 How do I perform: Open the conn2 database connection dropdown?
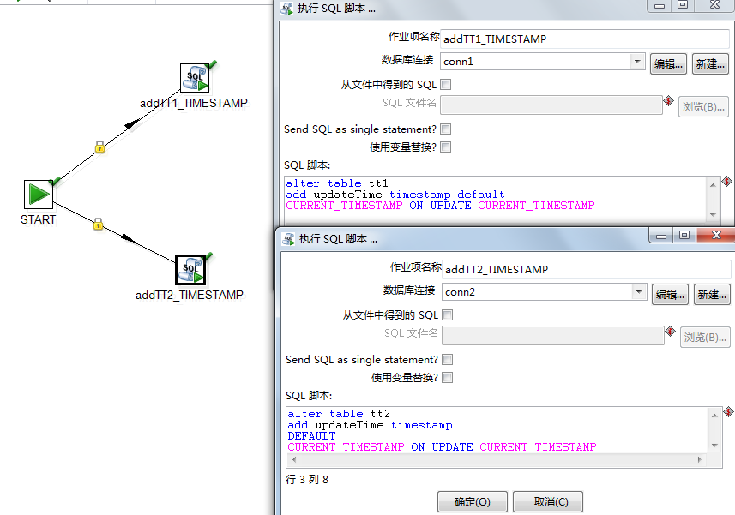point(639,291)
